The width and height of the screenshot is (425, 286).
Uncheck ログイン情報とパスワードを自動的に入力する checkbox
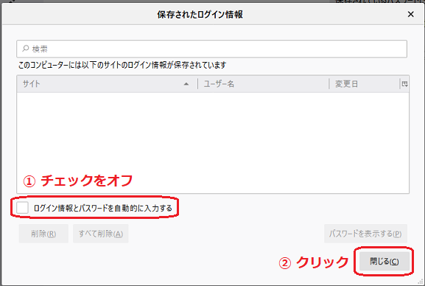click(22, 208)
